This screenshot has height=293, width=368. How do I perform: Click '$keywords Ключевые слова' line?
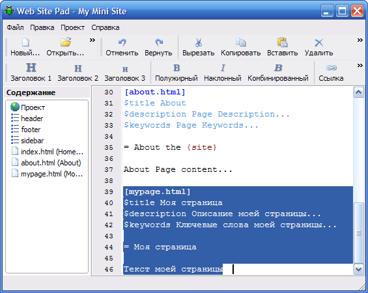pyautogui.click(x=230, y=225)
